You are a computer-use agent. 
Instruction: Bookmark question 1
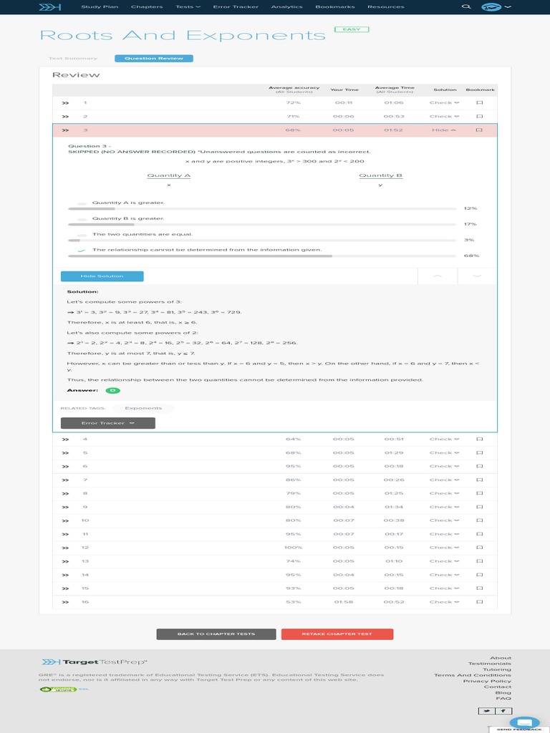(x=480, y=103)
